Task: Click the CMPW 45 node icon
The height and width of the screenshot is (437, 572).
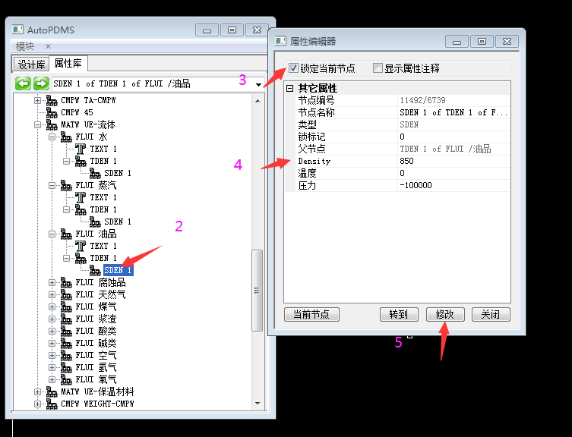Action: pyautogui.click(x=52, y=112)
